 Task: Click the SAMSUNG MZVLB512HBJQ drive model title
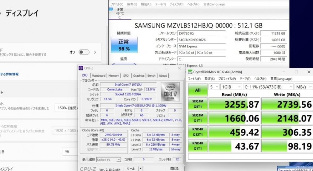tap(198, 26)
